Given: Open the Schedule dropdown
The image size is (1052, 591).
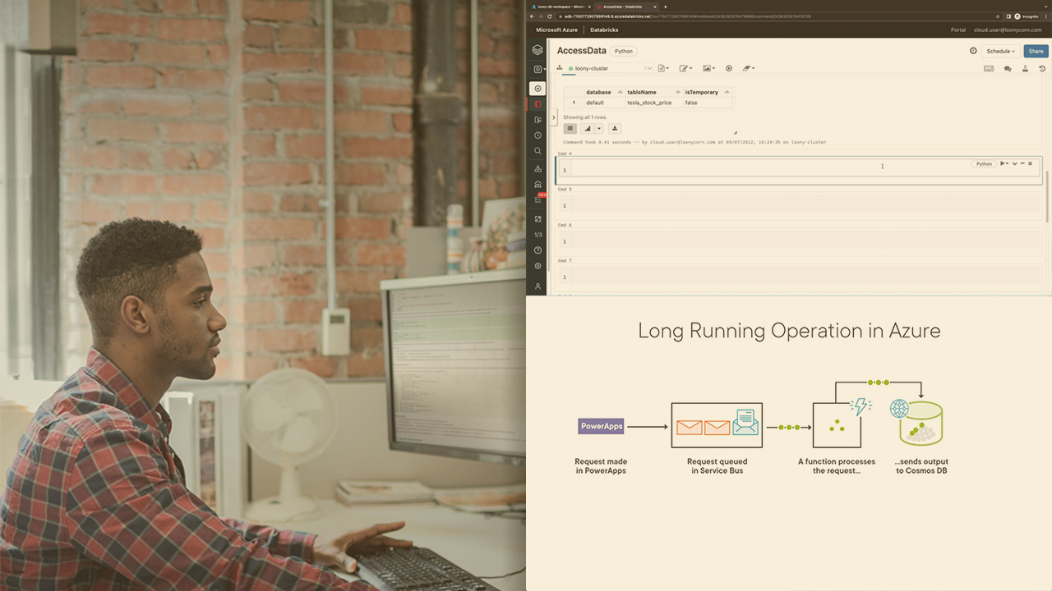Looking at the screenshot, I should click(x=1000, y=51).
